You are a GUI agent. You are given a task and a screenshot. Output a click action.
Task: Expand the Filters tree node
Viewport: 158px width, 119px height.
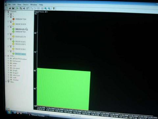(6, 82)
